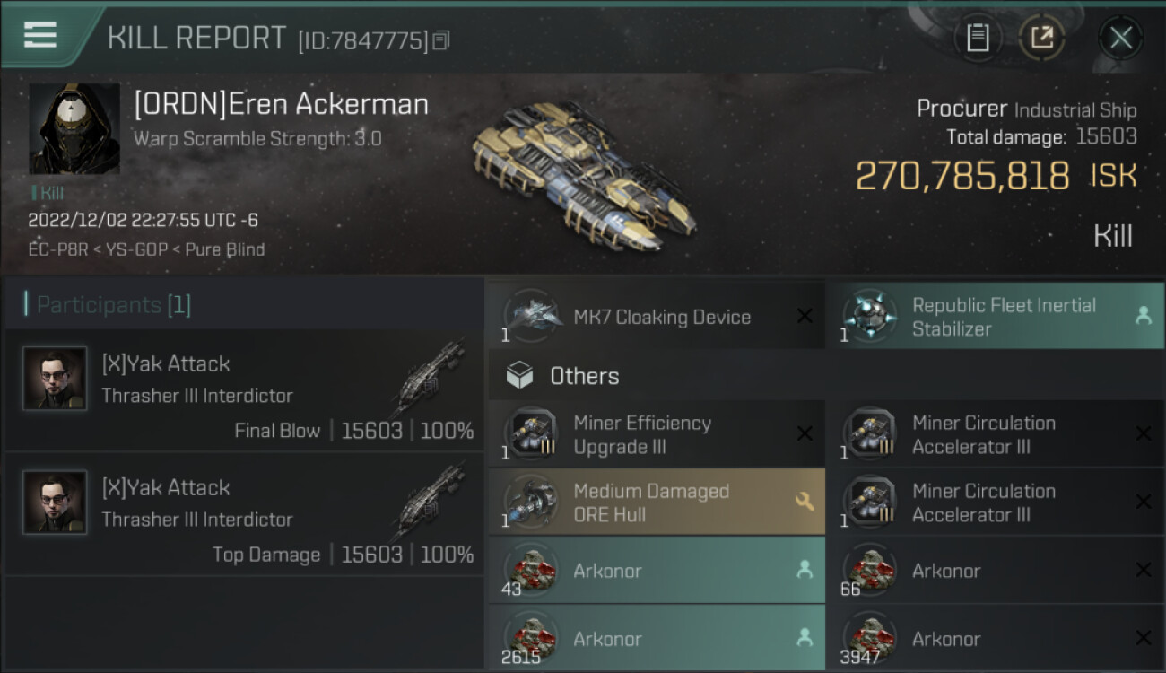This screenshot has width=1166, height=673.
Task: Close the kill report window
Action: pyautogui.click(x=1120, y=38)
